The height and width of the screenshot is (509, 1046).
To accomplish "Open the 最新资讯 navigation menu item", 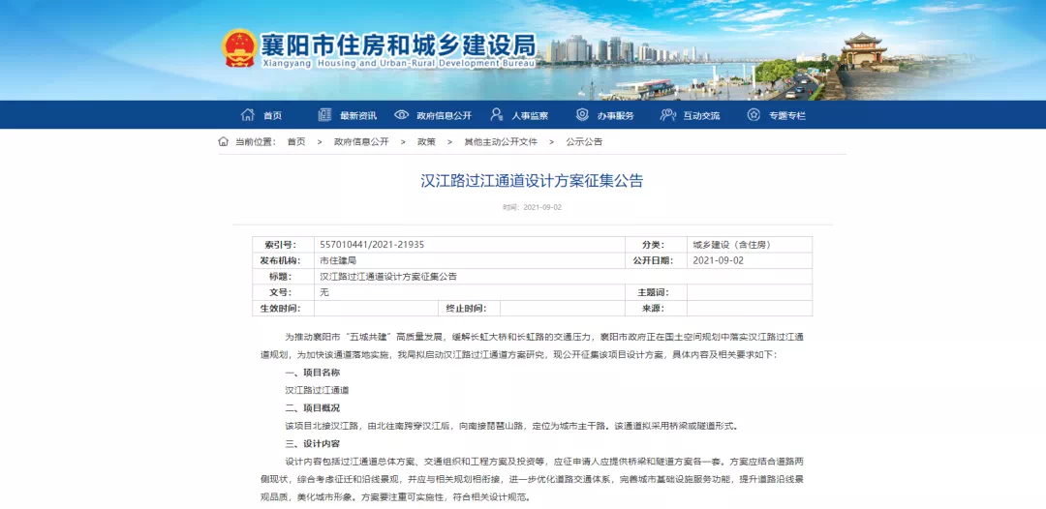I will [x=358, y=115].
